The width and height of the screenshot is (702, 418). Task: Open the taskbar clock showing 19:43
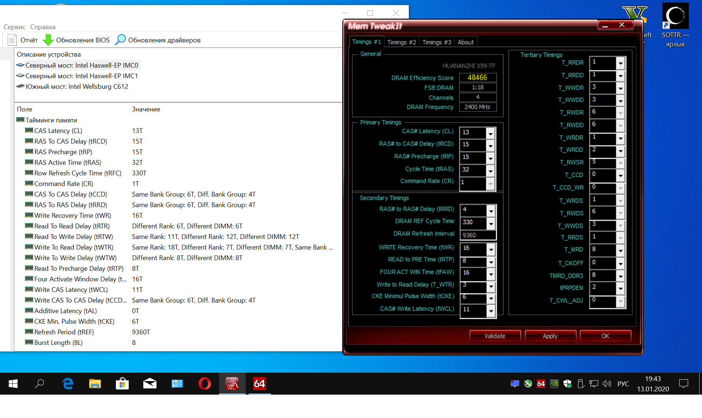pos(653,384)
